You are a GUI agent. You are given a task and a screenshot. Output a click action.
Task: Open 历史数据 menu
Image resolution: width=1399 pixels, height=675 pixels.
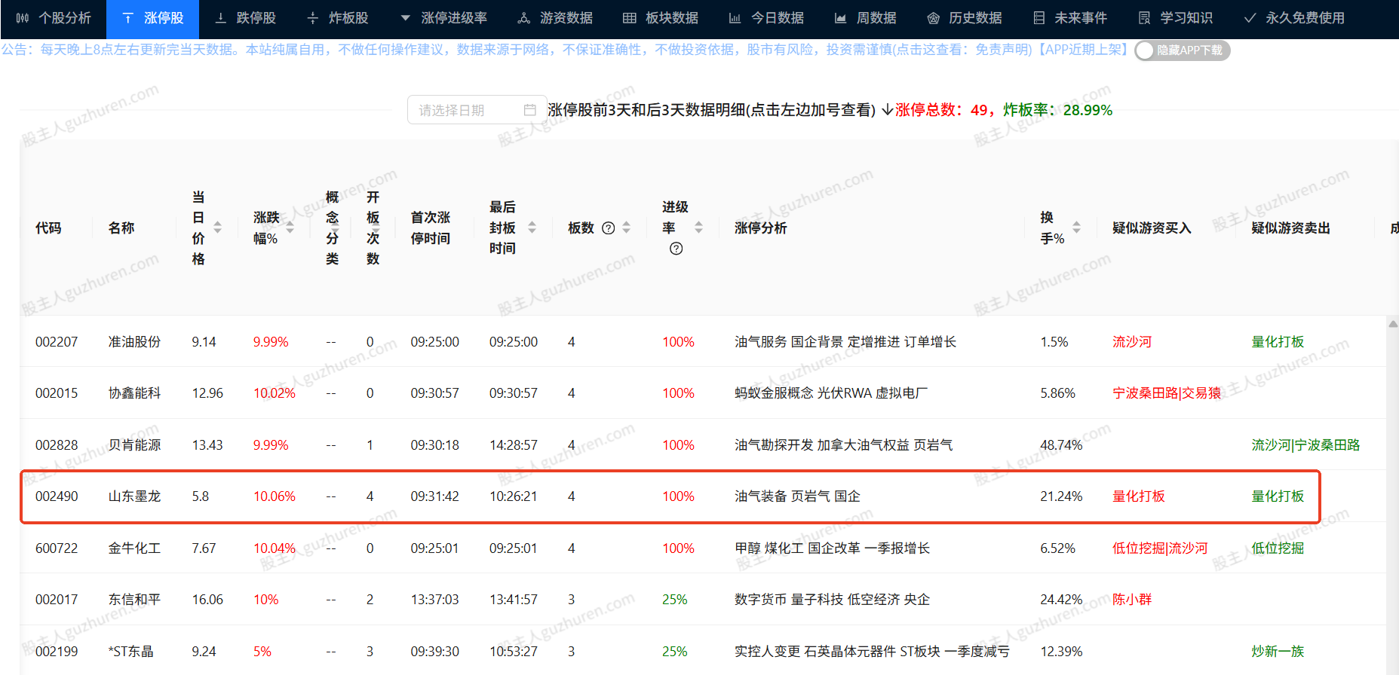[965, 18]
